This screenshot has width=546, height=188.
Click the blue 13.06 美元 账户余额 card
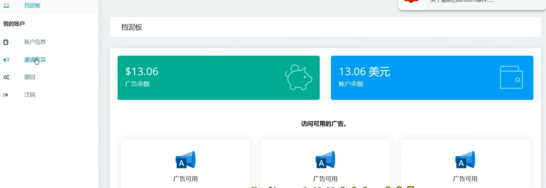(432, 78)
